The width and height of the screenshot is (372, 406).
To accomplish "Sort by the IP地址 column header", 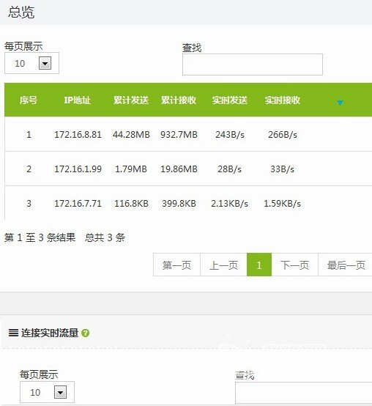I will pyautogui.click(x=78, y=100).
